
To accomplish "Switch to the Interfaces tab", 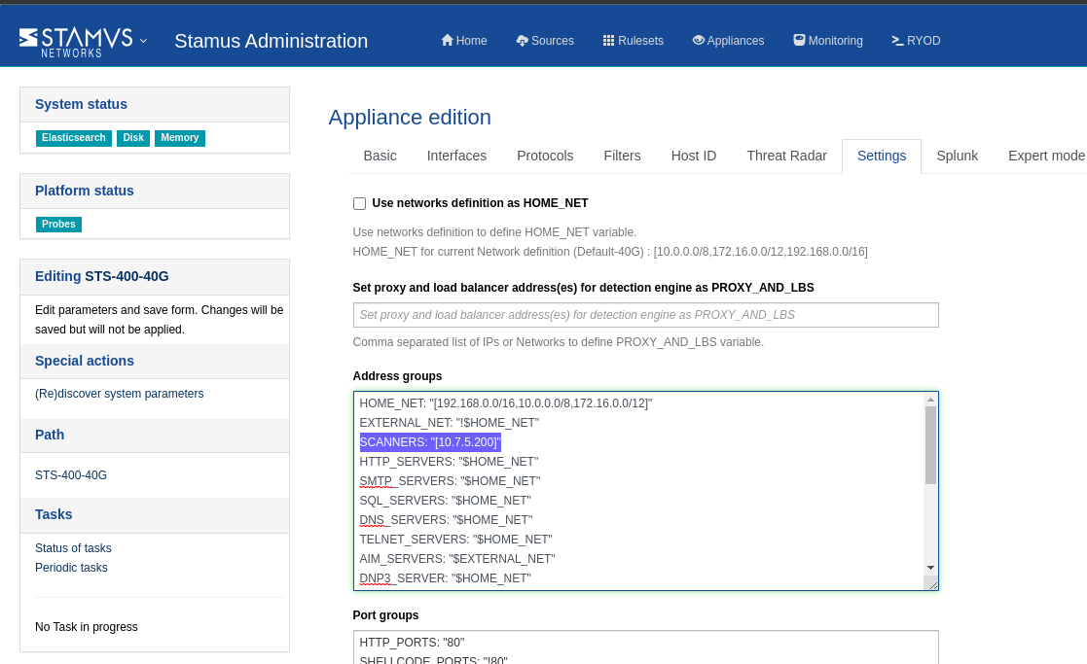I will [456, 156].
